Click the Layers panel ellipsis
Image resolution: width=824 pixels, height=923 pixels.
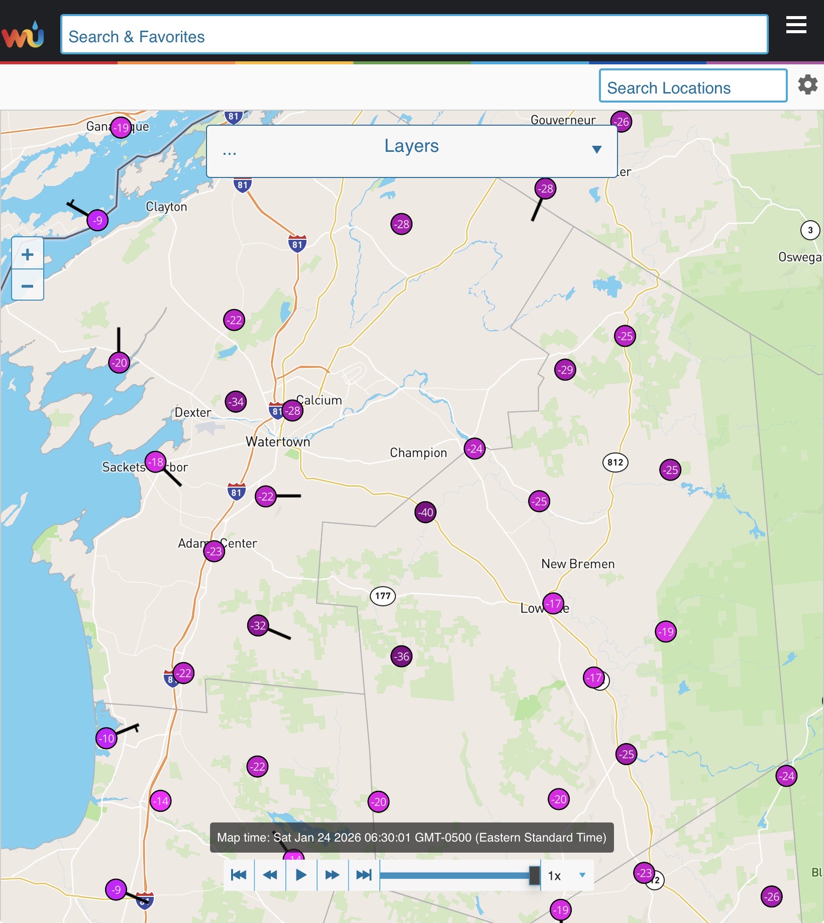point(229,151)
